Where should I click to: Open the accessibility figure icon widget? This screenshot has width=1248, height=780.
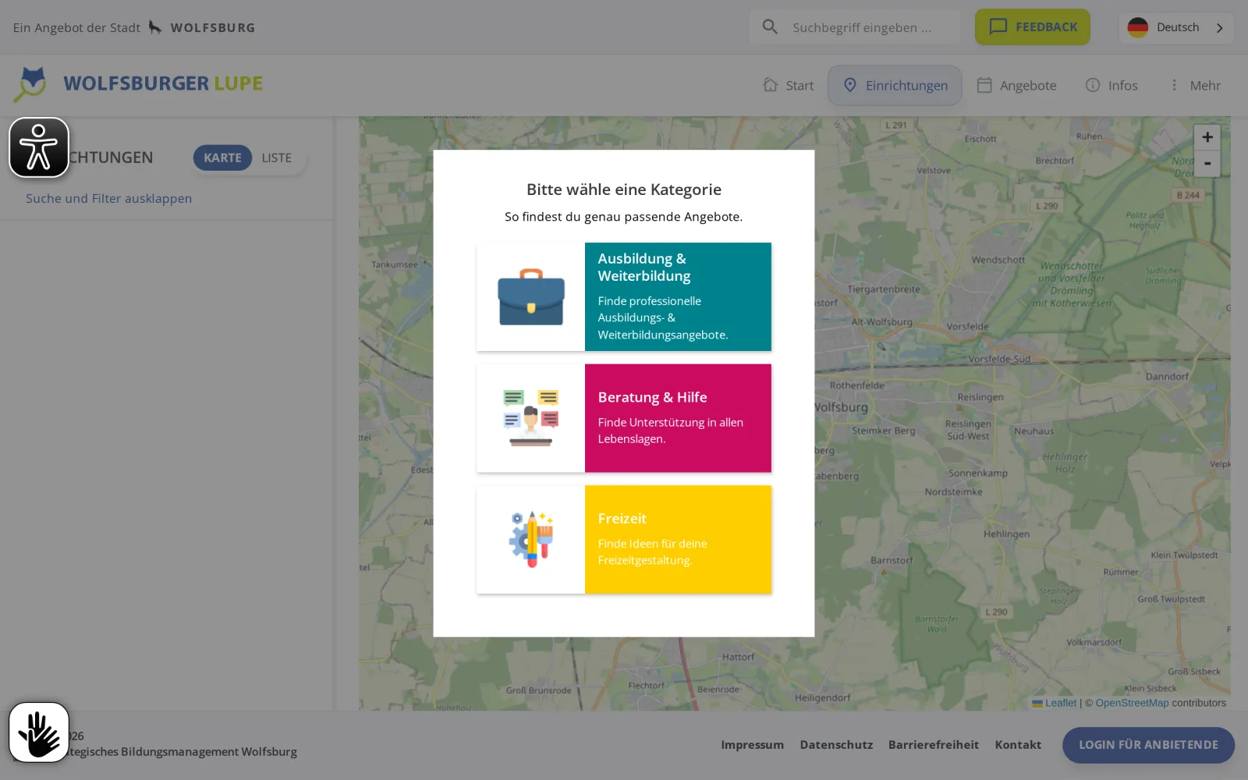tap(39, 147)
